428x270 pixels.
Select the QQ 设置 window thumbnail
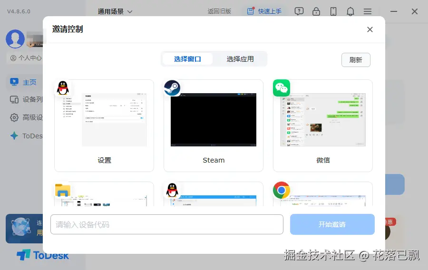[104, 125]
